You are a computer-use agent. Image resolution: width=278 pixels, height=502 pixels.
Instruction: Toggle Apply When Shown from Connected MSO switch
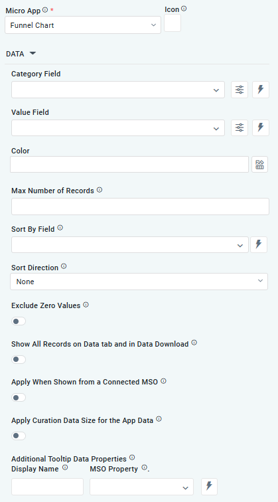click(x=19, y=398)
